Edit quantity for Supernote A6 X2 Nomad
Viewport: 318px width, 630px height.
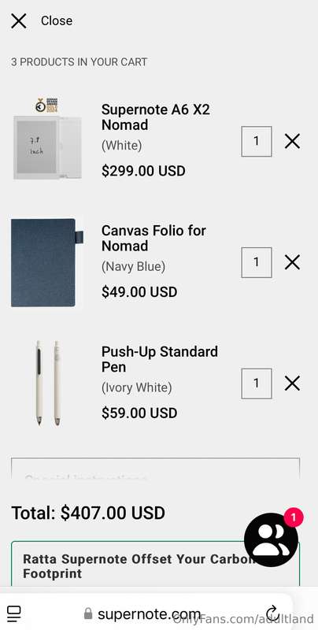[x=257, y=142]
